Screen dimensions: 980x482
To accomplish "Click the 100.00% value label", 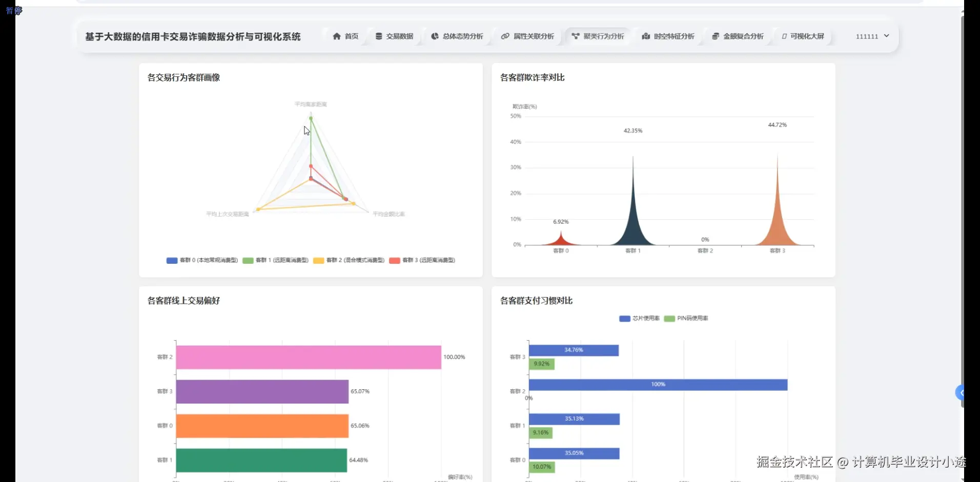I will pyautogui.click(x=455, y=357).
